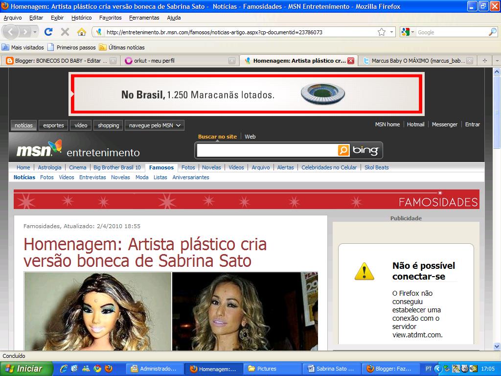Open the Big Brother Brasil 10 section
Screen dimensions: 501x376
(x=117, y=167)
